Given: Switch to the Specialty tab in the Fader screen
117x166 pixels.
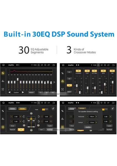Looking at the screenshot, I should [22, 108].
